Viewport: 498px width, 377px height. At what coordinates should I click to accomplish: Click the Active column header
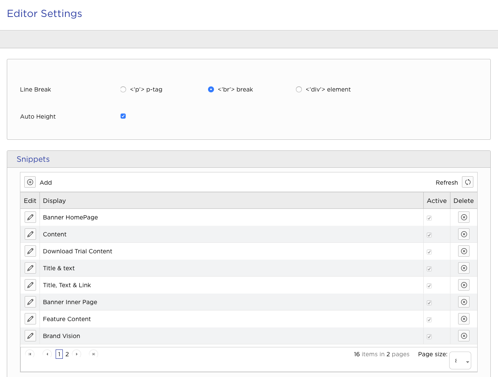pos(436,200)
